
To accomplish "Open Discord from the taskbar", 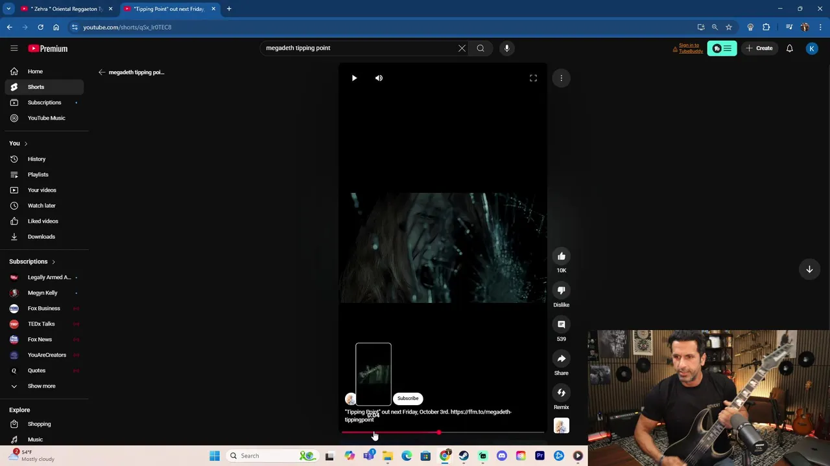I will 502,456.
